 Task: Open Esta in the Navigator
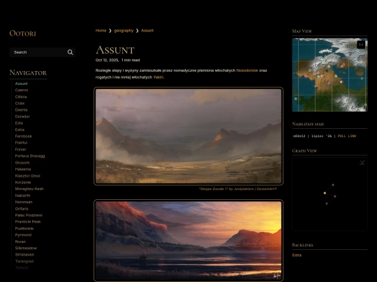(x=19, y=123)
